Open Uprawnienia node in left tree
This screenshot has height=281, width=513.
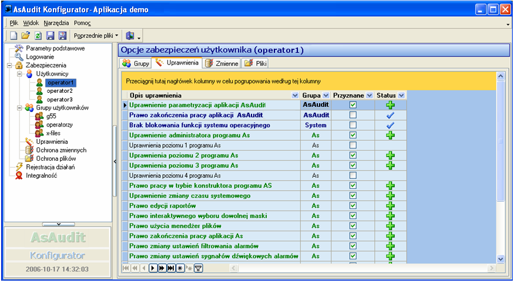52,142
